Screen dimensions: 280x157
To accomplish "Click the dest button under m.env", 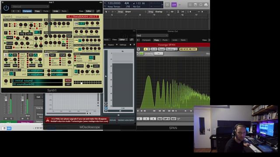I will tap(8, 48).
